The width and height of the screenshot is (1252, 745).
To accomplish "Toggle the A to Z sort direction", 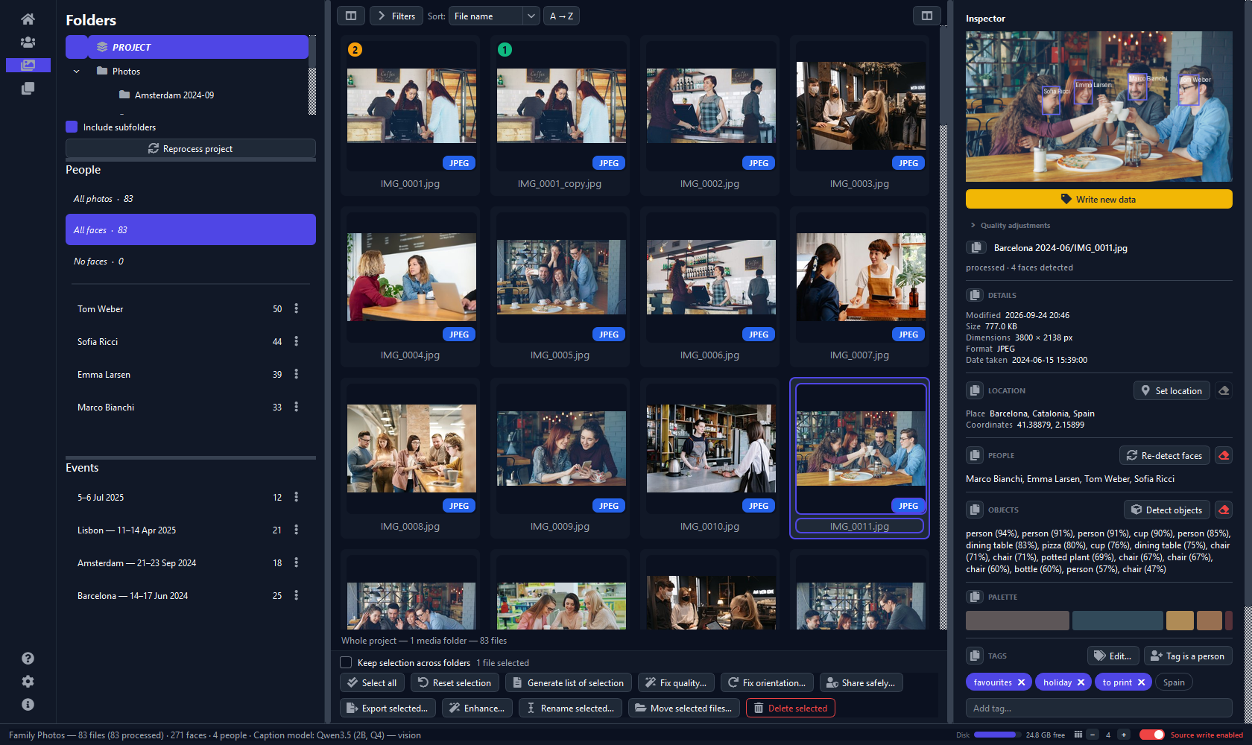I will point(562,16).
